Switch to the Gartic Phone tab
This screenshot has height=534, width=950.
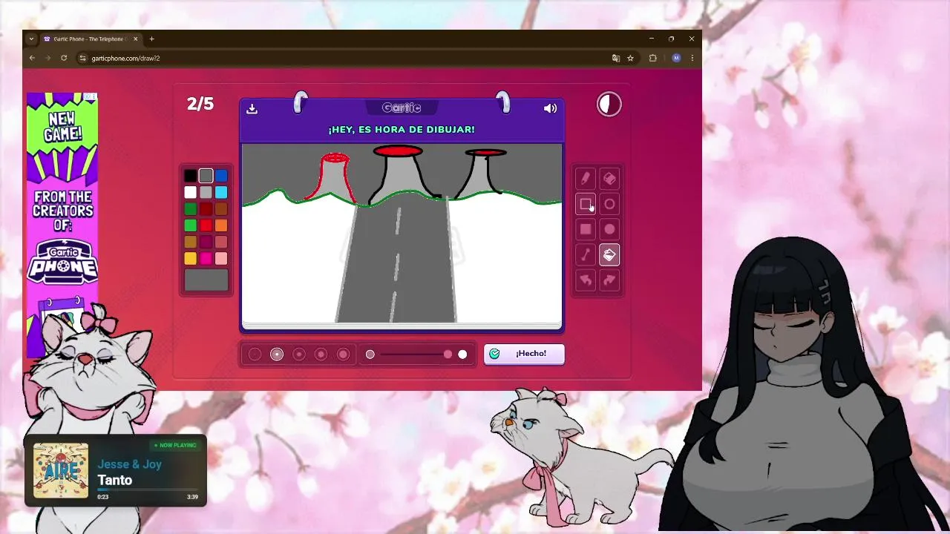(90, 39)
